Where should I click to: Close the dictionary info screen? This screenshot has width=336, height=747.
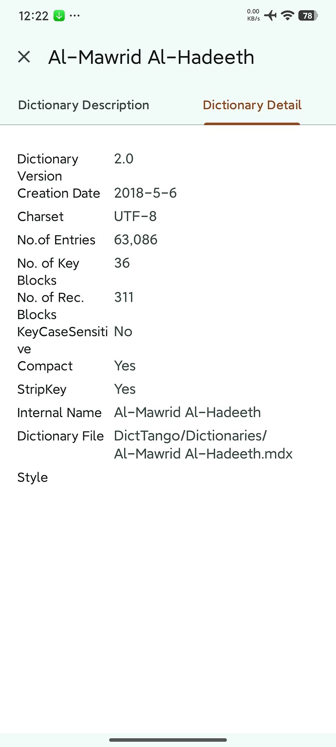click(x=24, y=57)
